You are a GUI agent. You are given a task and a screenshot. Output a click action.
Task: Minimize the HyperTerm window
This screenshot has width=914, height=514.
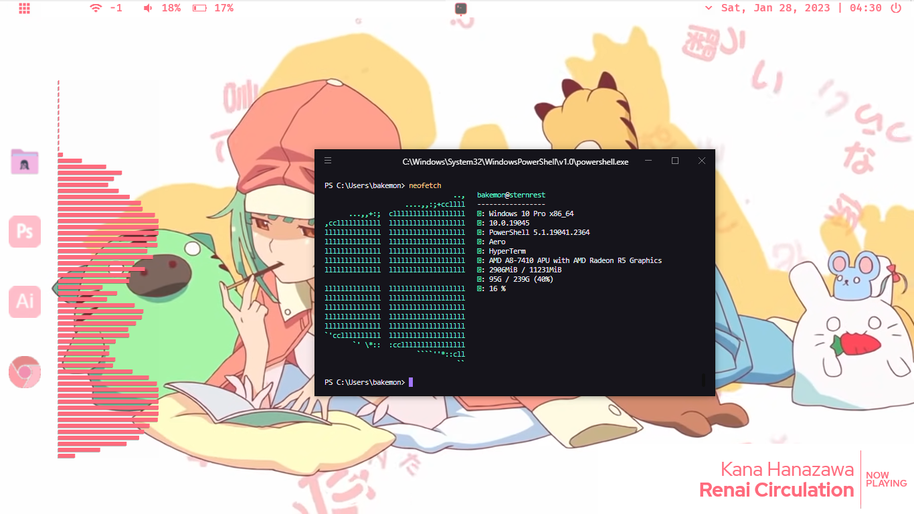pyautogui.click(x=648, y=161)
